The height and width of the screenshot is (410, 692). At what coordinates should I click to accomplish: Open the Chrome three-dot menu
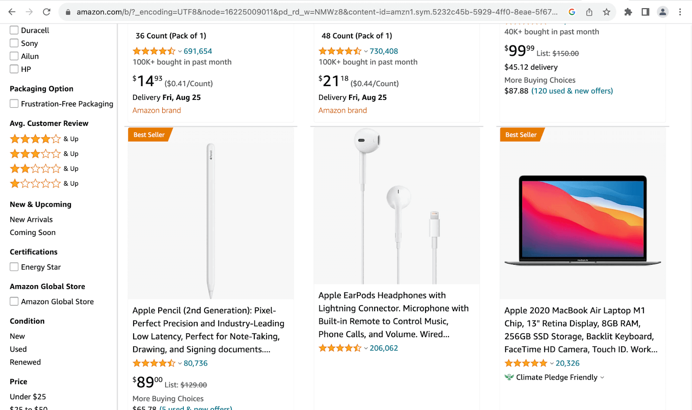(680, 12)
